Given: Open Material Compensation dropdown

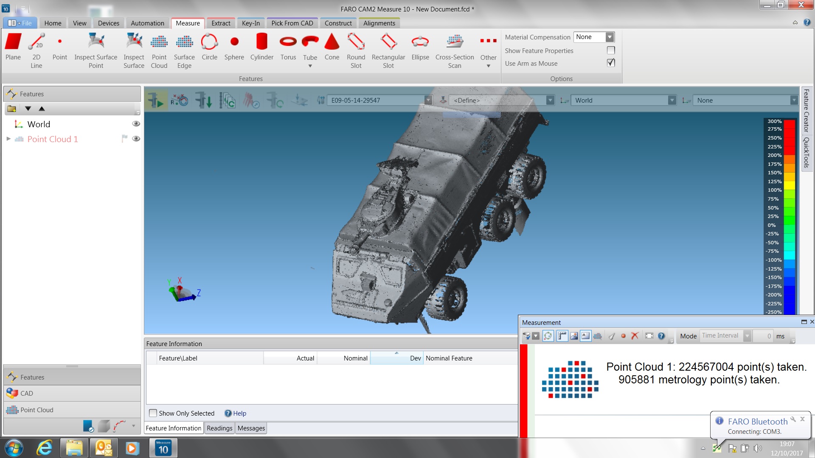Looking at the screenshot, I should (x=610, y=37).
